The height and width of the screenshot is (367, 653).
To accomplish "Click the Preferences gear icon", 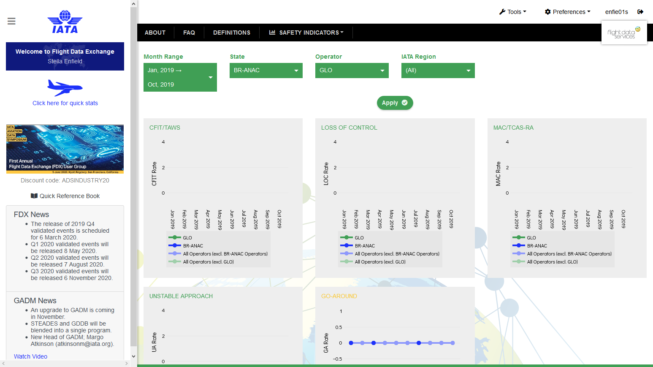I will coord(548,12).
